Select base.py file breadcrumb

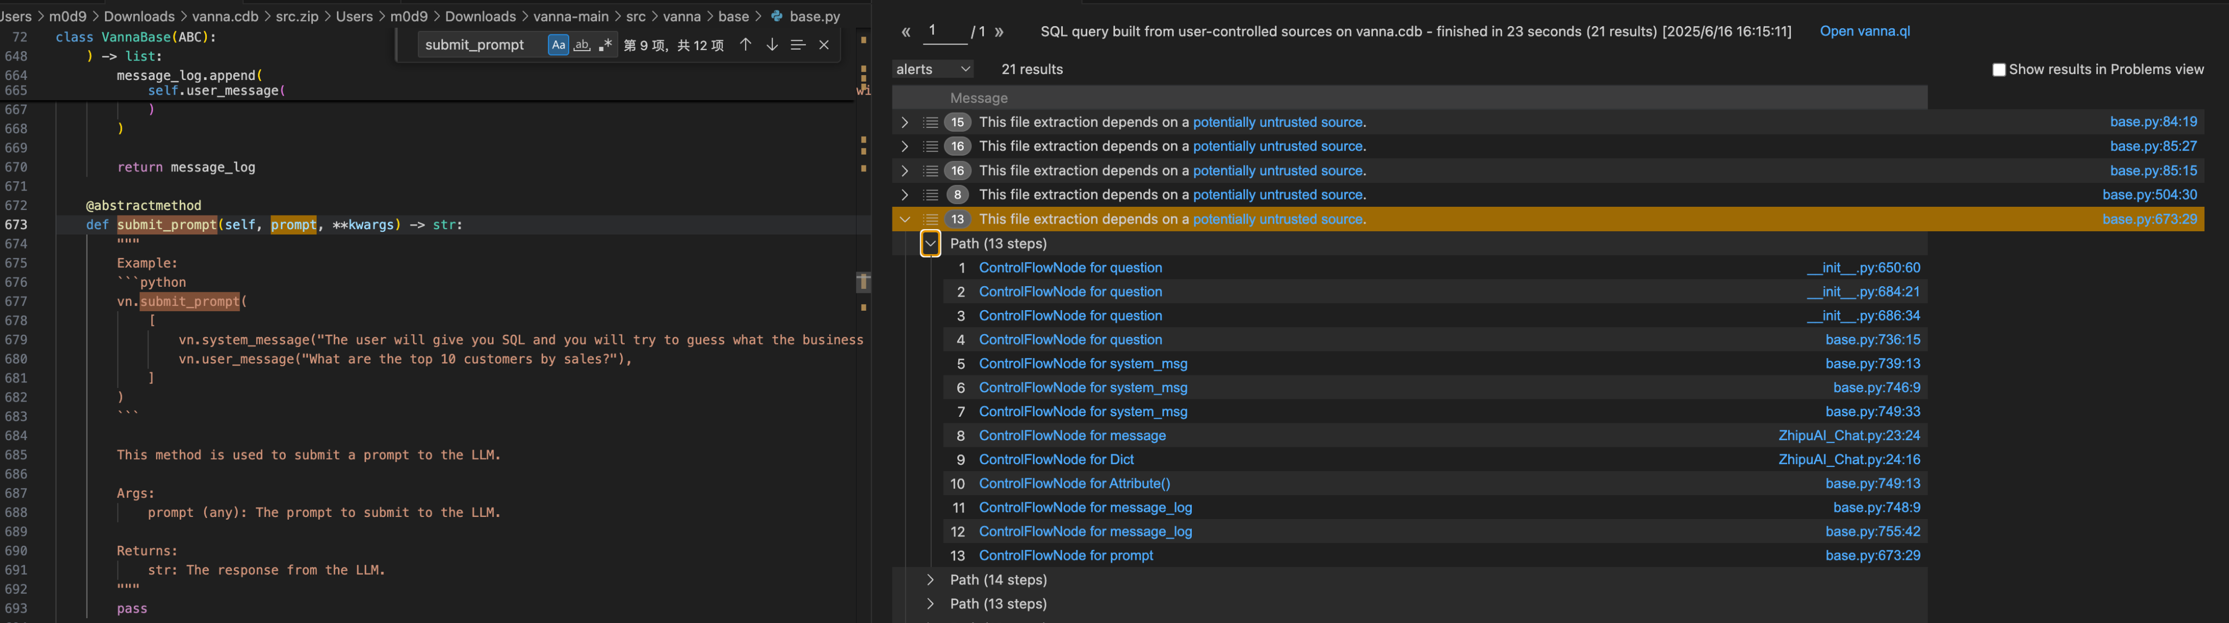(x=814, y=16)
